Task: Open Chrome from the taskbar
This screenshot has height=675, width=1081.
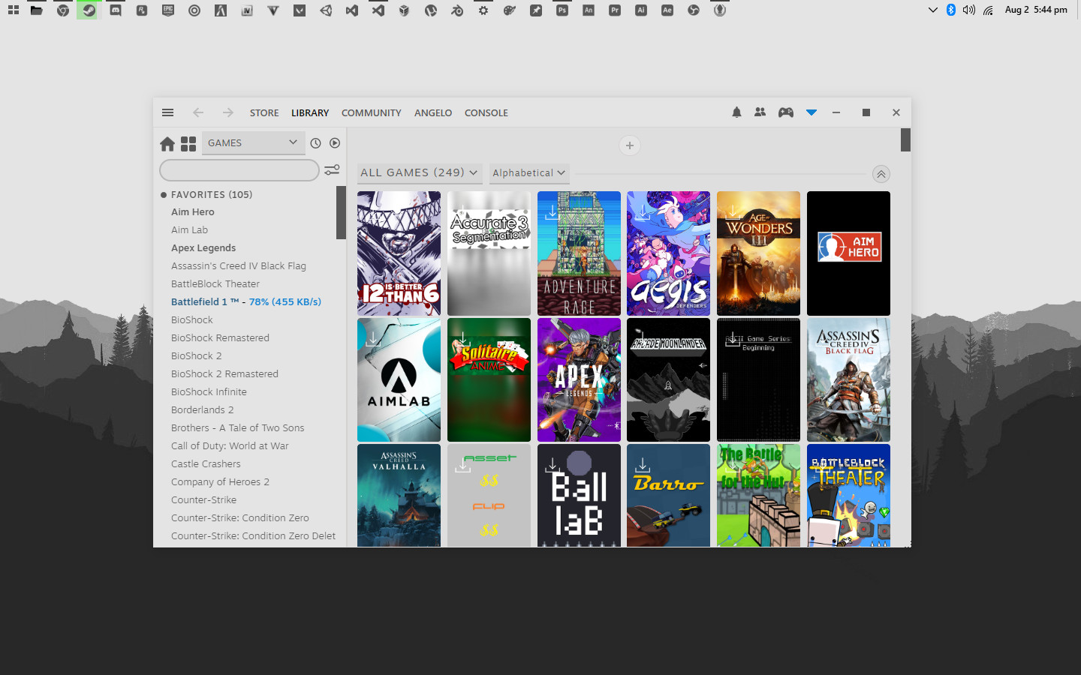Action: pyautogui.click(x=63, y=10)
